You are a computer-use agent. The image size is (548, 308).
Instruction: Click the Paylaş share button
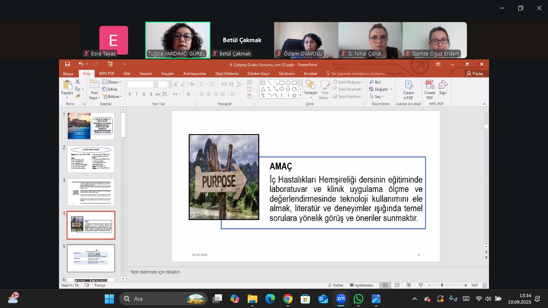tap(474, 73)
